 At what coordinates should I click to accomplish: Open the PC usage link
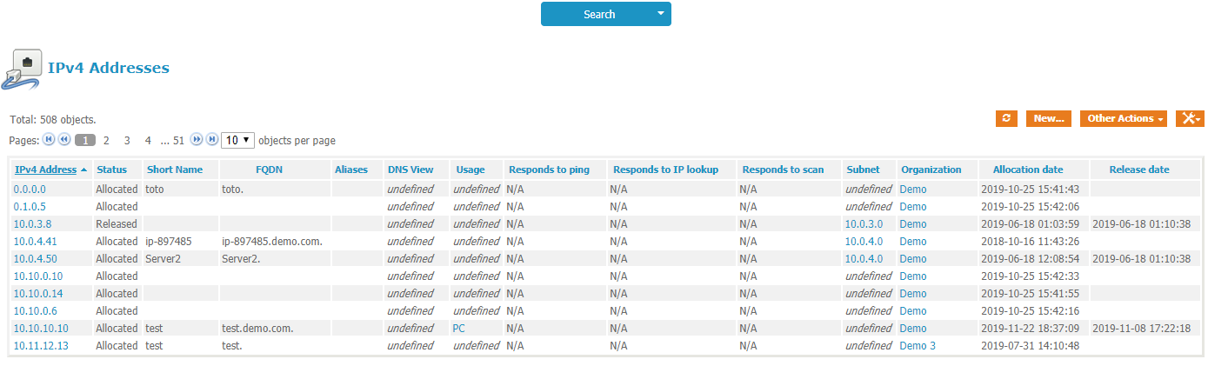point(458,329)
